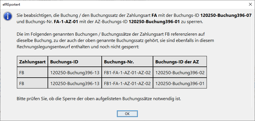This screenshot has height=121, width=255.
Task: Click FB1-FA-1-AZ-01-AZ-02 in the first table row
Action: pos(127,72)
